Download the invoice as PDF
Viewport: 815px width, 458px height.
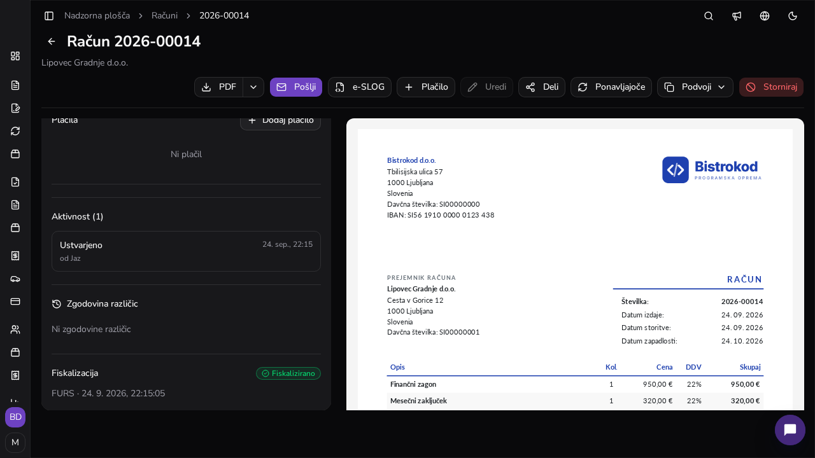click(x=218, y=87)
